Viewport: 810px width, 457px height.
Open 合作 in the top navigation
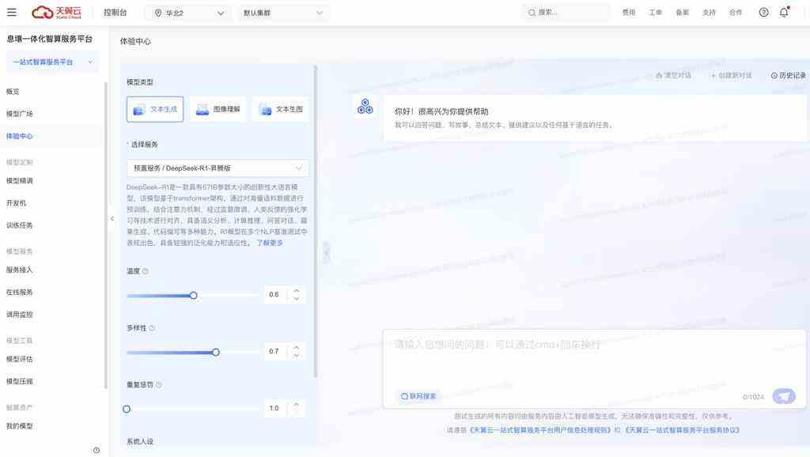click(736, 13)
